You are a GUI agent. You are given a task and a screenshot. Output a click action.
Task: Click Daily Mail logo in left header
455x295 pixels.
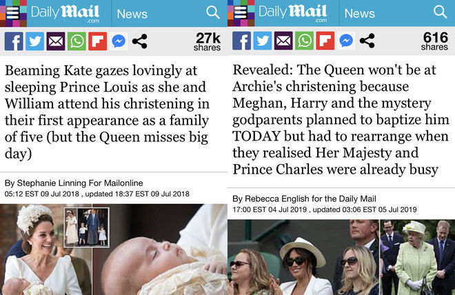pyautogui.click(x=65, y=13)
